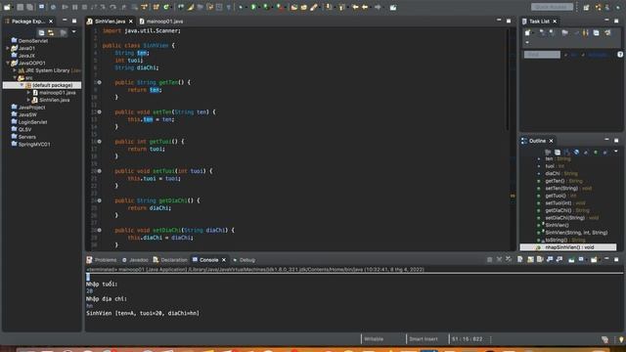Click the green Run button in toolbar
The width and height of the screenshot is (626, 352).
253,7
